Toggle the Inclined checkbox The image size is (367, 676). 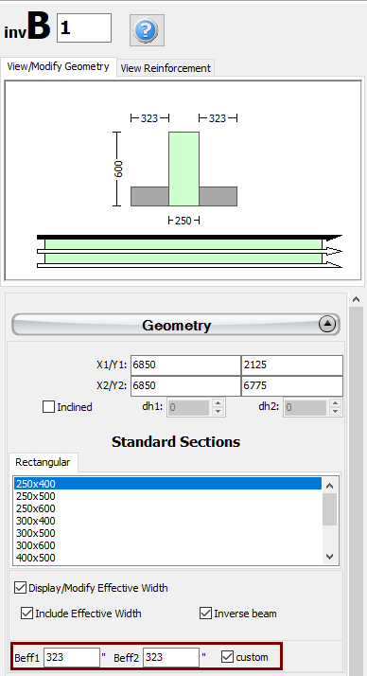point(48,406)
